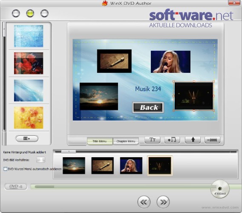Select the red roses background thumbnail

[x=29, y=63]
